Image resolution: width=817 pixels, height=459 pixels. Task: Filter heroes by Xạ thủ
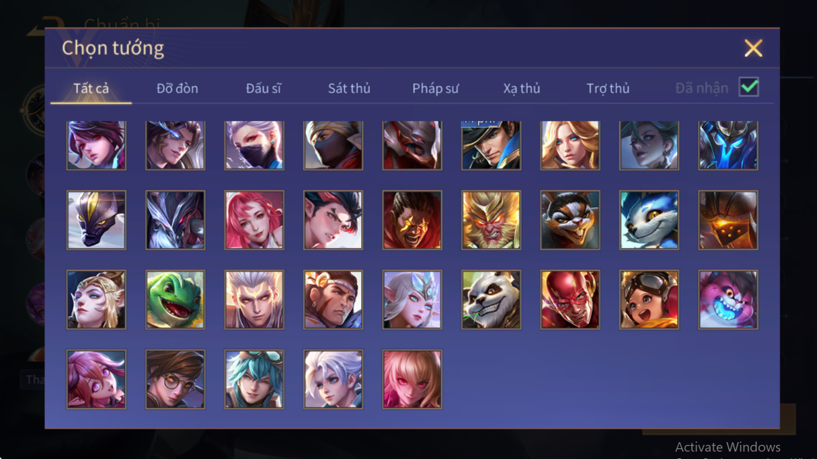[522, 89]
